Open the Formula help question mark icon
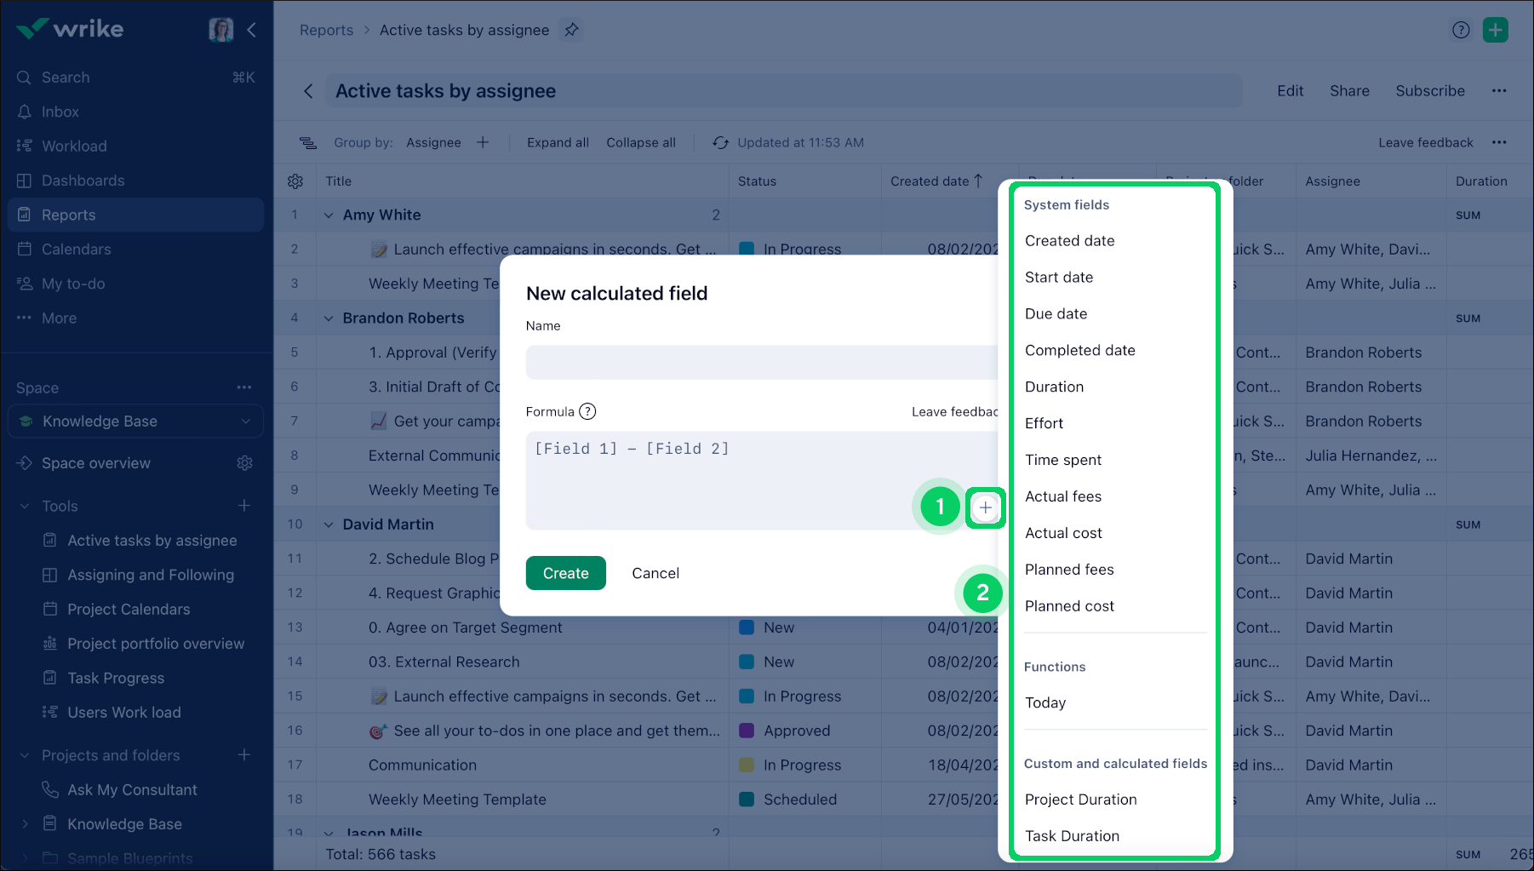The width and height of the screenshot is (1534, 871). tap(587, 412)
